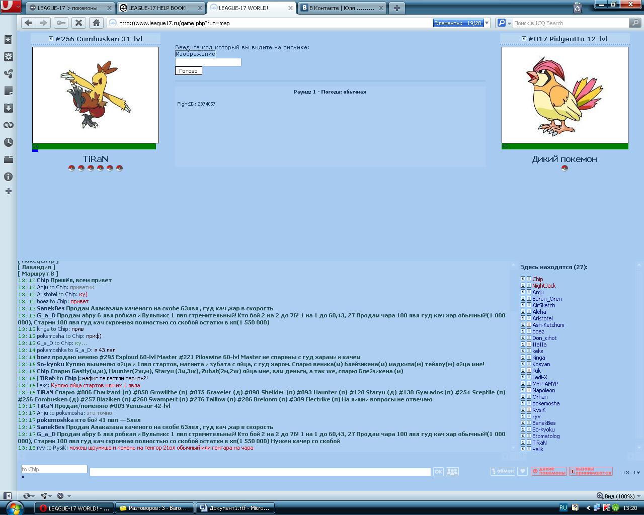Focus the chat message input field
Screen dimensions: 644x515
[x=260, y=472]
